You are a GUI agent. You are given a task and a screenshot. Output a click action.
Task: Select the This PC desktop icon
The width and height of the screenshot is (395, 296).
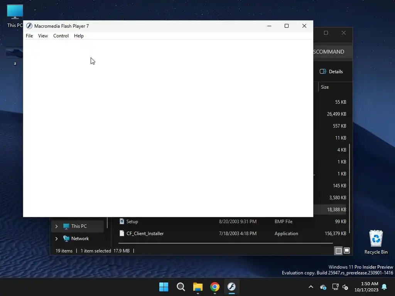15,16
